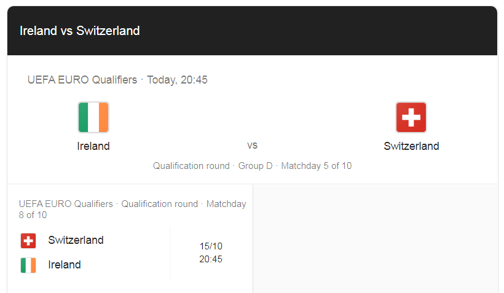The height and width of the screenshot is (293, 504).
Task: Click the small Switzerland flag in fixture list
Action: tap(28, 241)
